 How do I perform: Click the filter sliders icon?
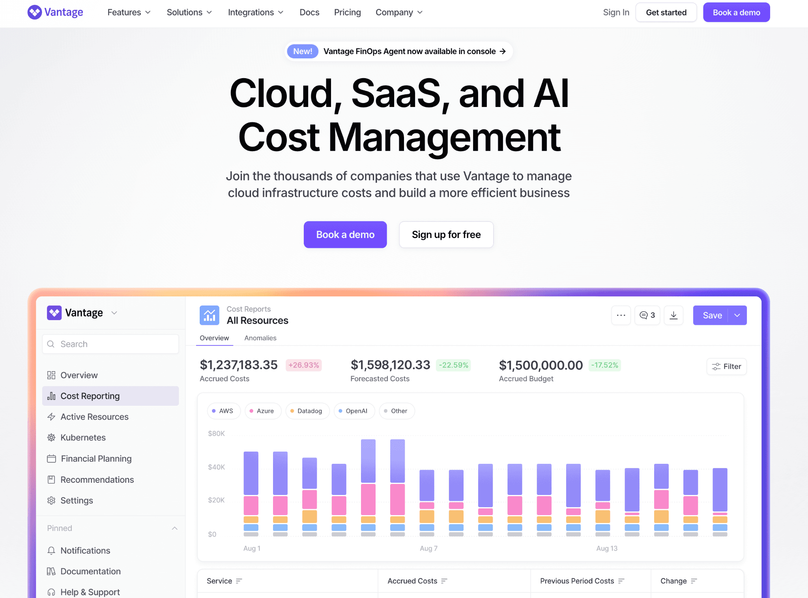click(716, 367)
